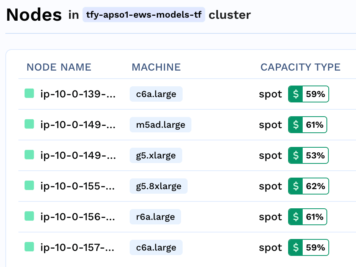Click the dollar icon beside 62%
The image size is (356, 267).
pyautogui.click(x=295, y=186)
